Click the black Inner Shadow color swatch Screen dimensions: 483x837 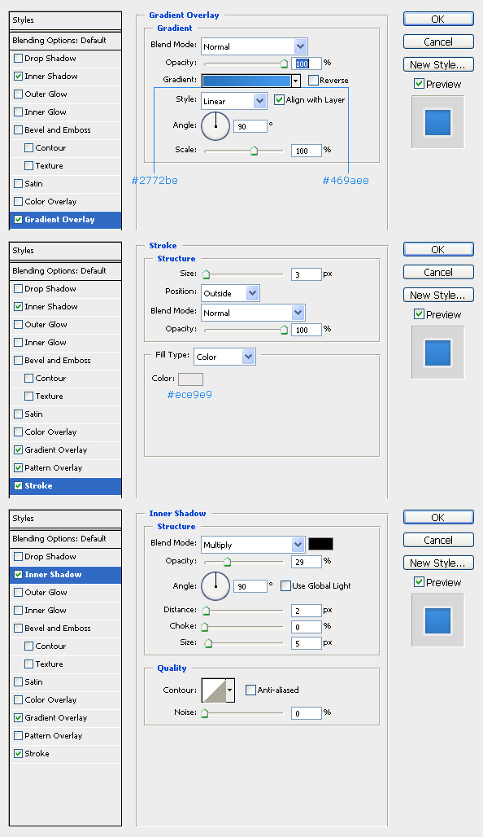pos(320,544)
